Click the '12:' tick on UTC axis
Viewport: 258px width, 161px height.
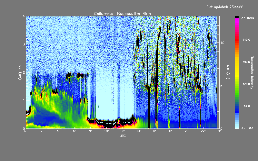pyautogui.click(x=123, y=131)
